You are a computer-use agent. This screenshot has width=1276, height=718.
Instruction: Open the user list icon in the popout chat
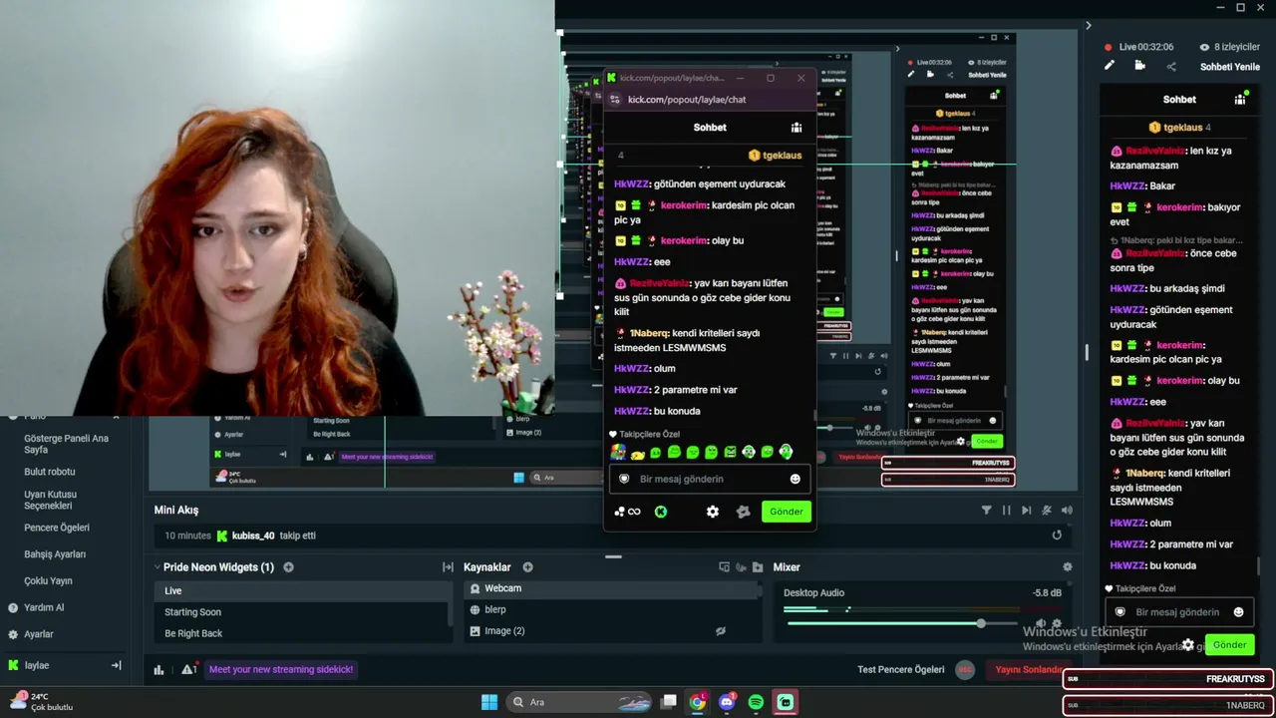(797, 128)
